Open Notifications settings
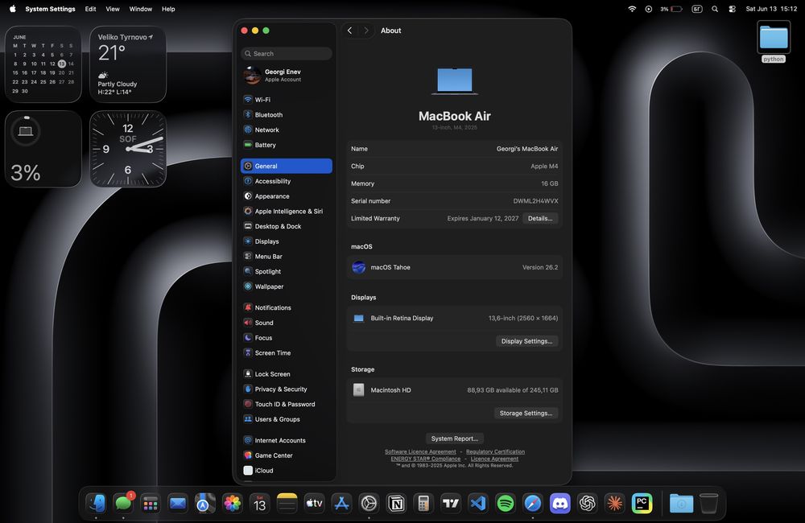Screen dimensions: 805x523 286,307
